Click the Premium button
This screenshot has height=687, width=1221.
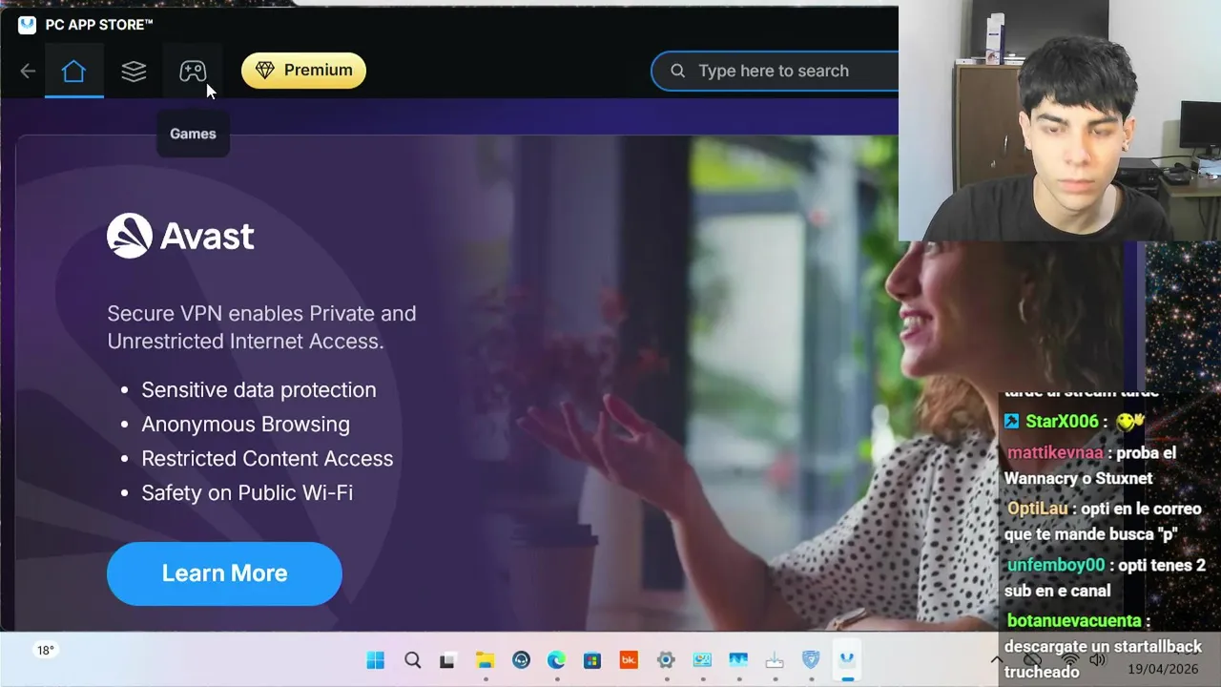point(303,71)
